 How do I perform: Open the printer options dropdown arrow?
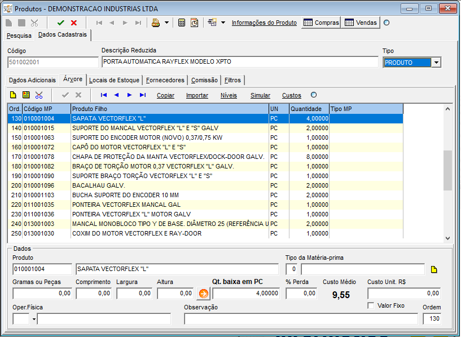coord(166,23)
